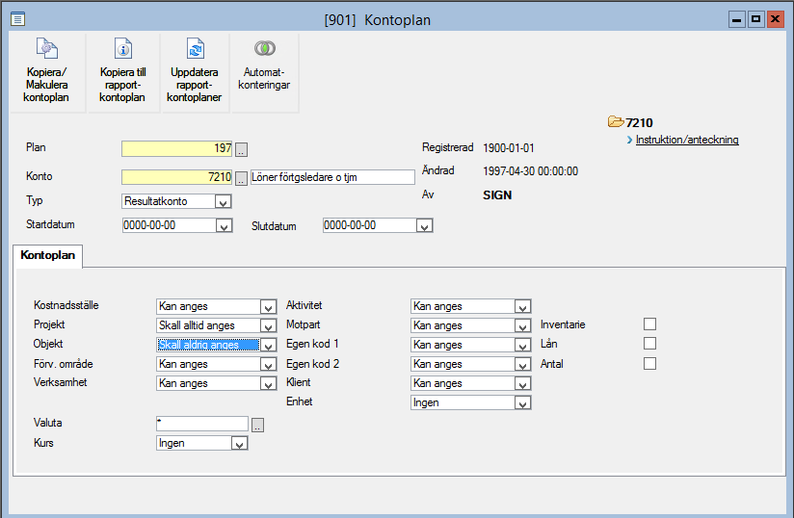The height and width of the screenshot is (518, 794).
Task: Expand the Egen kod 2 dropdown
Action: 522,365
